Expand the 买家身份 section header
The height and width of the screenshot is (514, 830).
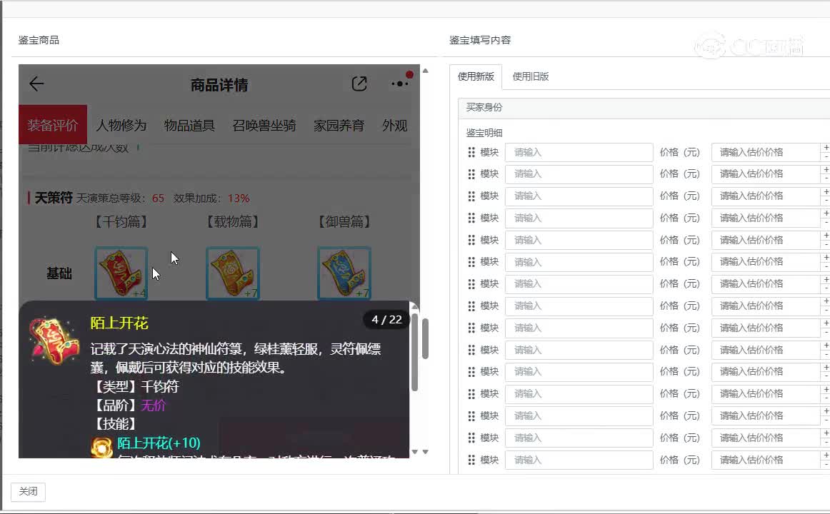pos(644,108)
